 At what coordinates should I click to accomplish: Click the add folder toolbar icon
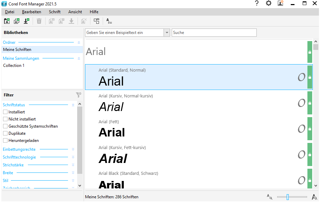7,21
